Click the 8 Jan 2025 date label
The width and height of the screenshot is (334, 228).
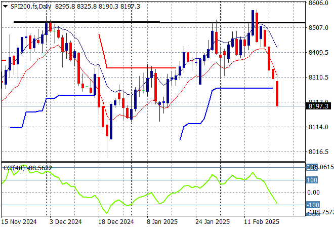coord(162,222)
